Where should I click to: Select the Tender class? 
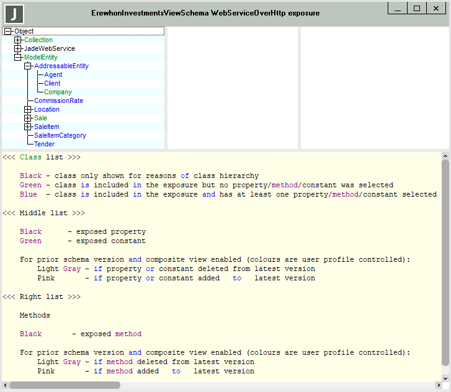[44, 145]
